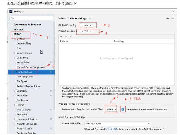Open Reader Mode settings page

[24, 129]
